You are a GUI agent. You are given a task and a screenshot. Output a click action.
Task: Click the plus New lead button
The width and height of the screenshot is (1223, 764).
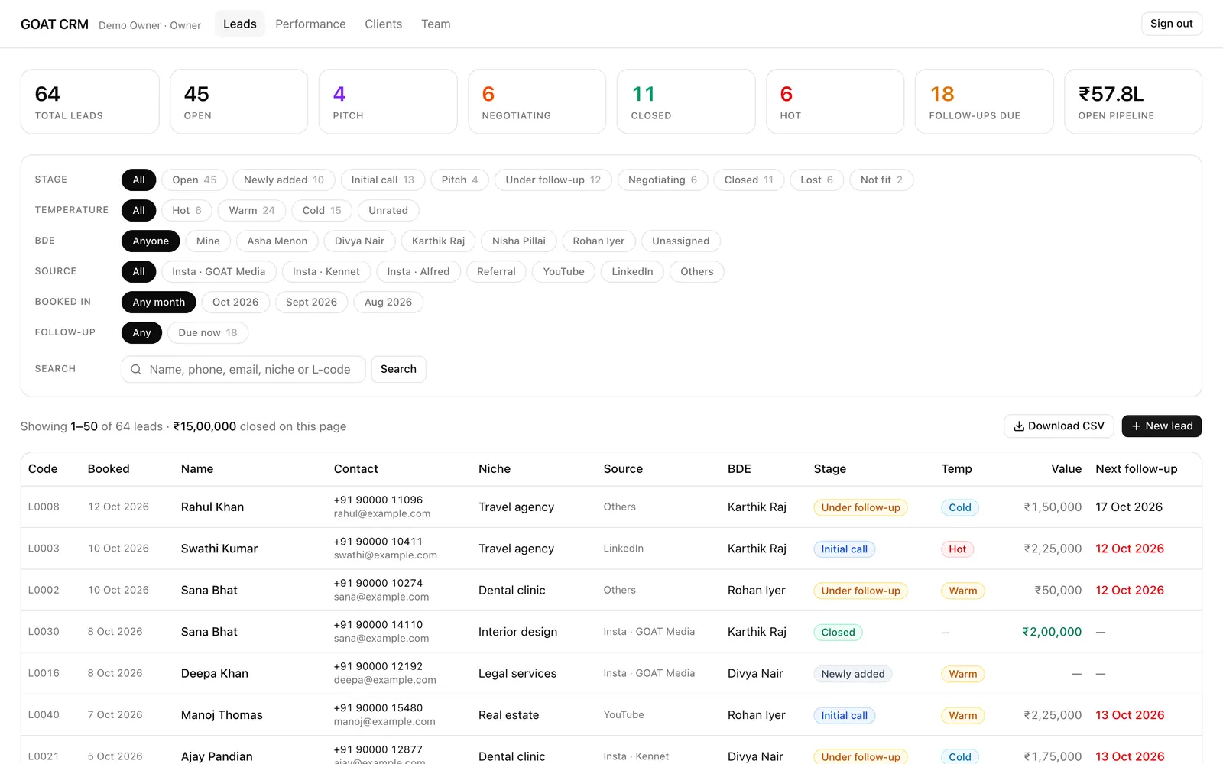[x=1161, y=426]
